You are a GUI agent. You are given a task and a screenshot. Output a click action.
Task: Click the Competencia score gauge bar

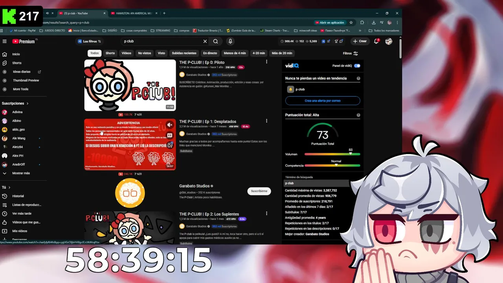332,165
